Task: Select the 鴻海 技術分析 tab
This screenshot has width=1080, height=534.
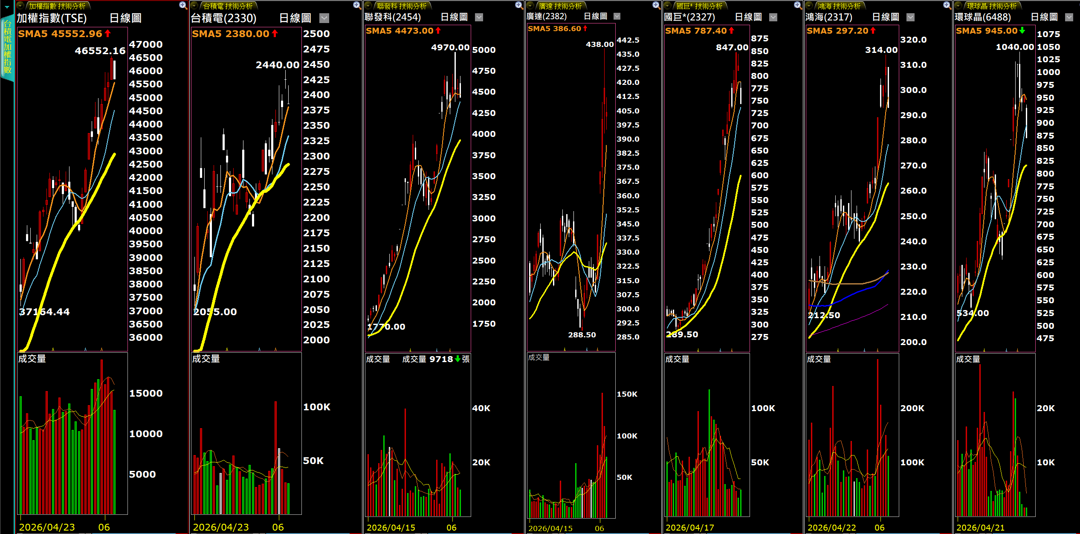Action: tap(839, 6)
